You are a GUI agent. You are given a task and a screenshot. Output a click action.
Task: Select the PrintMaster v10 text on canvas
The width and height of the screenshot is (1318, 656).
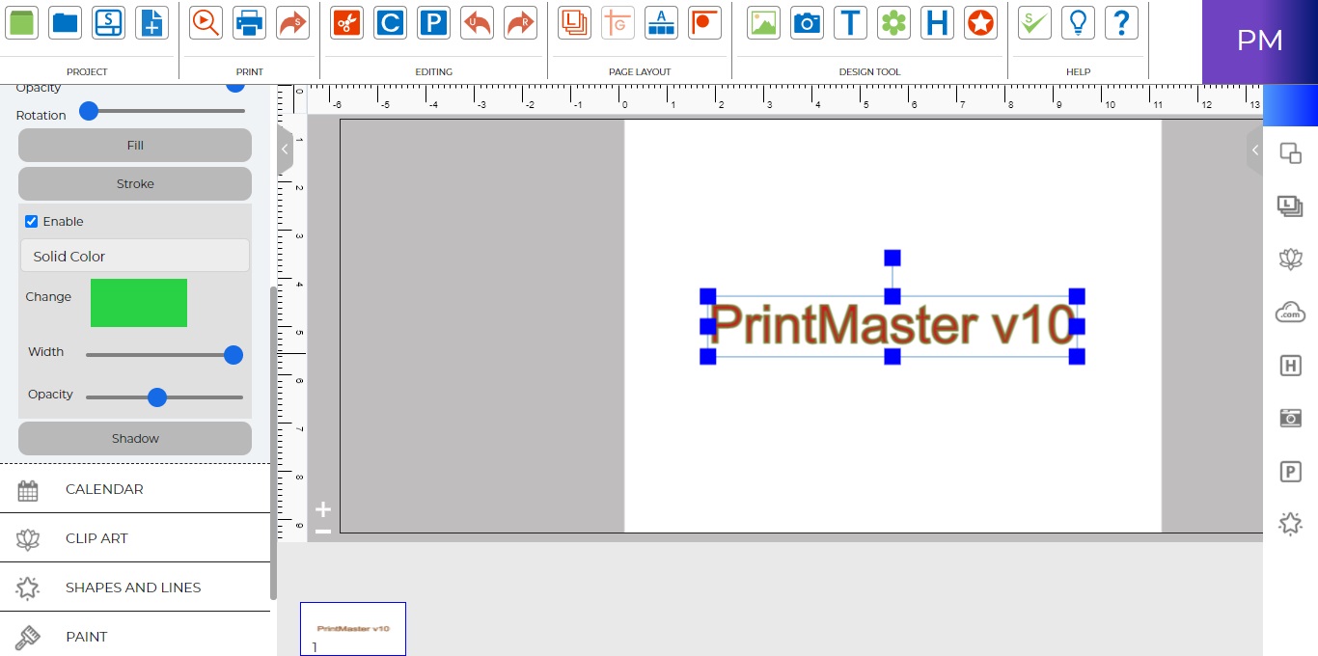click(x=892, y=326)
